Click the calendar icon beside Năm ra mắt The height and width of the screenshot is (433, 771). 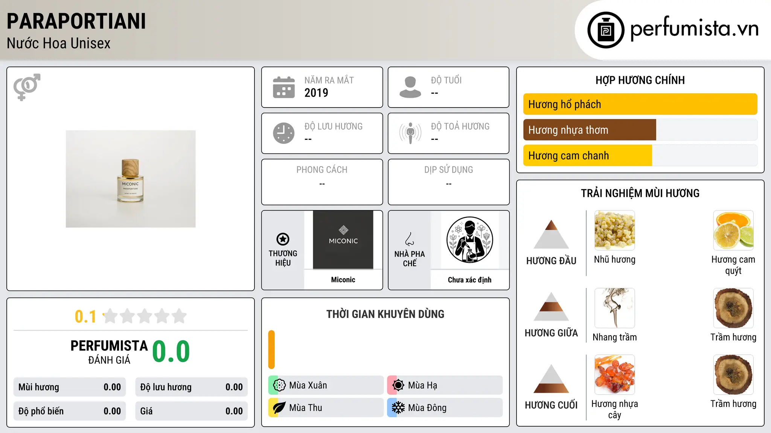tap(284, 87)
